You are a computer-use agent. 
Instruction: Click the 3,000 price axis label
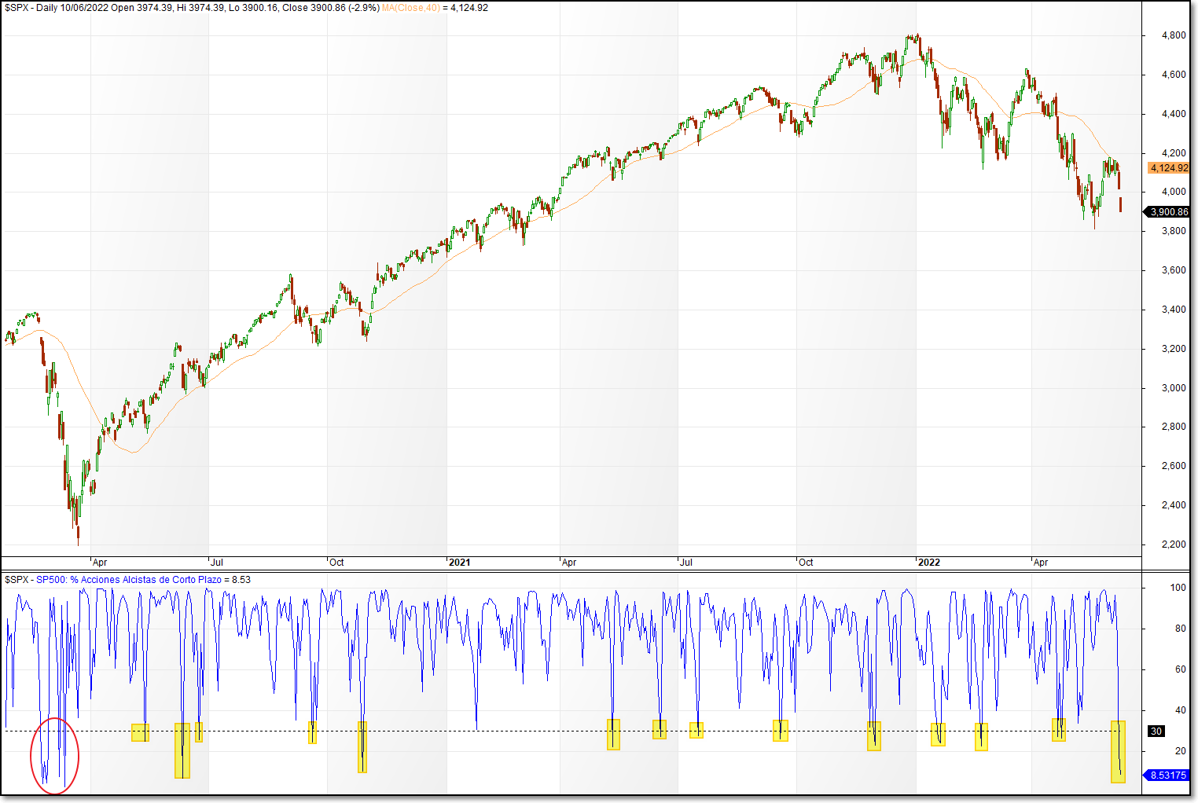pyautogui.click(x=1174, y=388)
